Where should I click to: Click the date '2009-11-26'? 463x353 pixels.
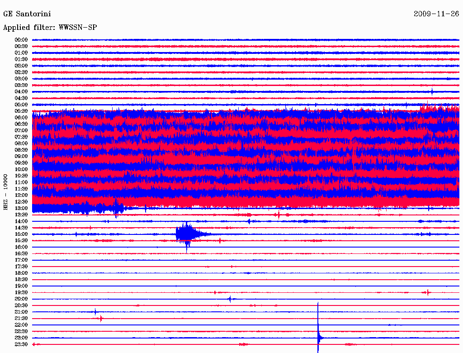pyautogui.click(x=436, y=14)
